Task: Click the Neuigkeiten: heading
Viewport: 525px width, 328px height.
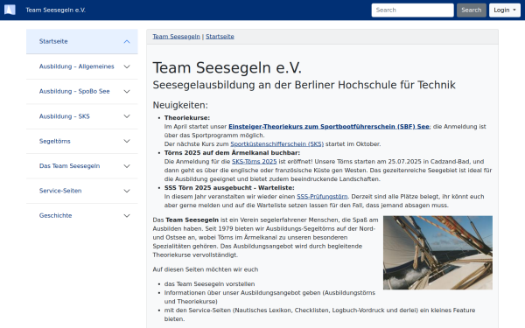Action: tap(180, 105)
